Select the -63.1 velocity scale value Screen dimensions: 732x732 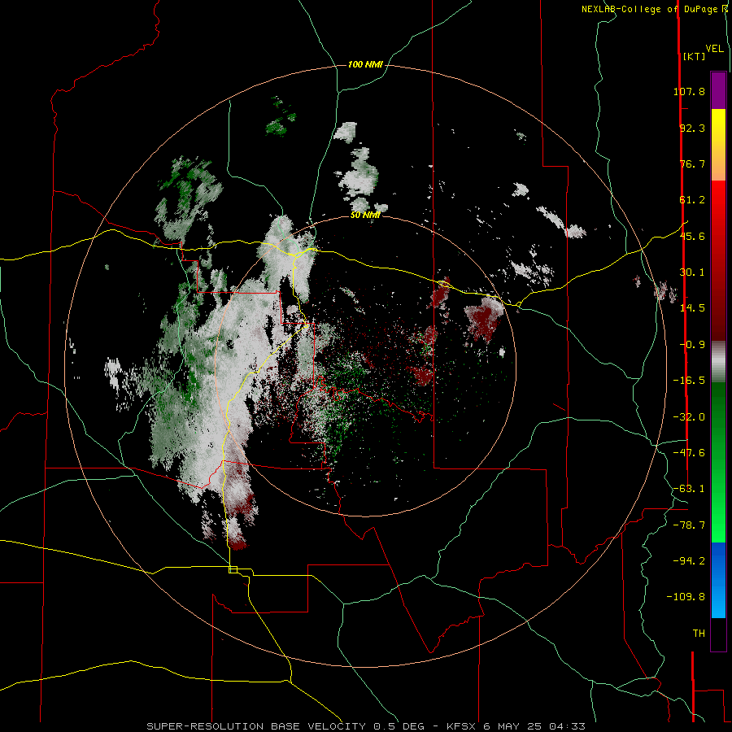pos(689,489)
